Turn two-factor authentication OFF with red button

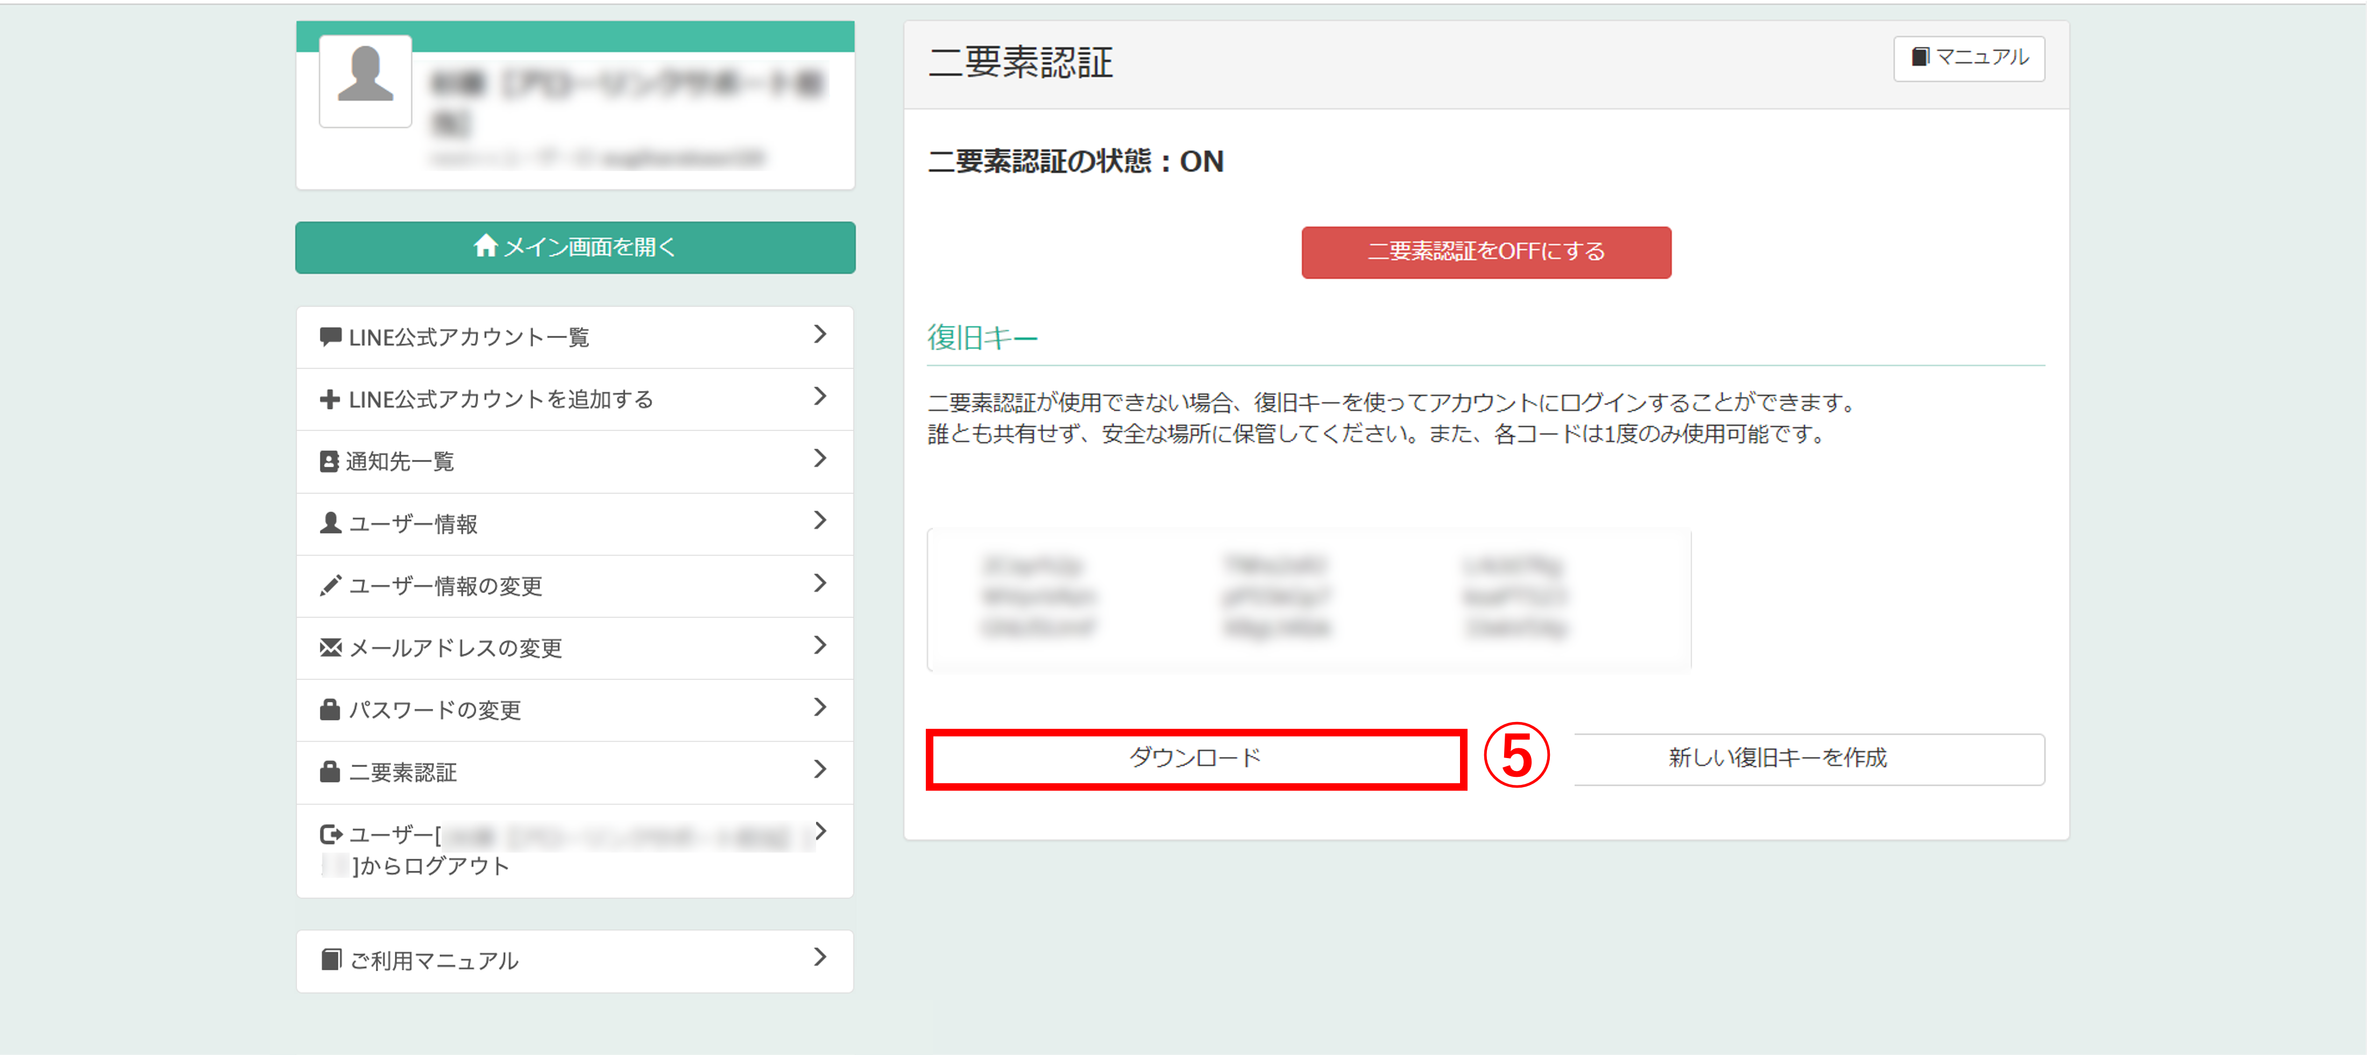click(1485, 252)
